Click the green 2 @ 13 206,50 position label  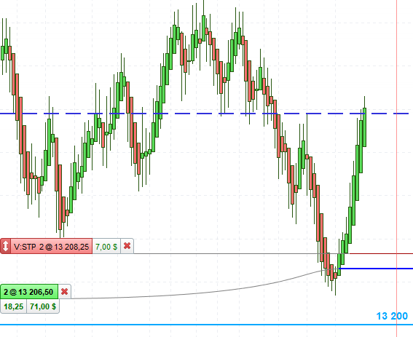click(x=29, y=292)
